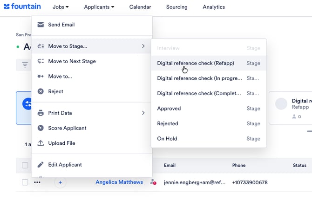Click the plus icon beside Angelica Matthews
The width and height of the screenshot is (312, 200).
pyautogui.click(x=60, y=182)
